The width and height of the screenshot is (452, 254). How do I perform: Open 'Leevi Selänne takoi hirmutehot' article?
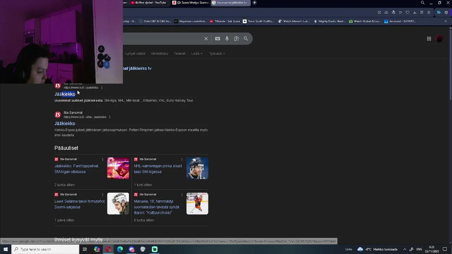[79, 204]
